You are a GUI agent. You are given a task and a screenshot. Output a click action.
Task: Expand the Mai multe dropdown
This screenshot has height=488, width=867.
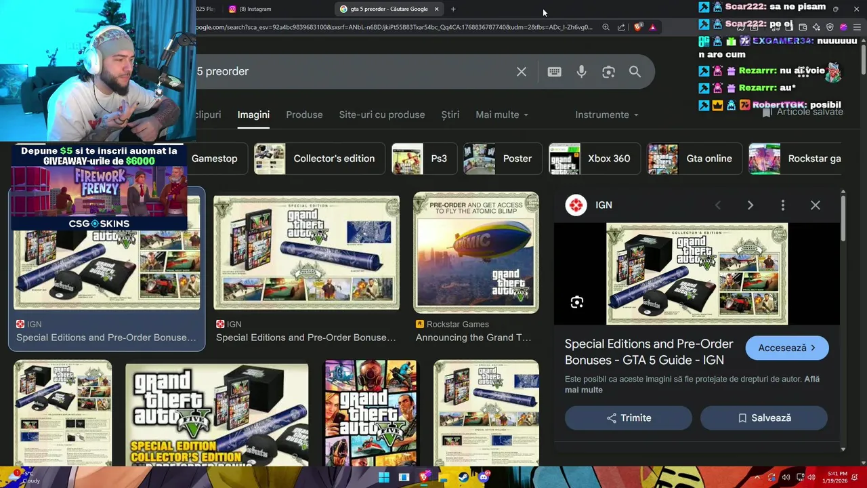(502, 115)
